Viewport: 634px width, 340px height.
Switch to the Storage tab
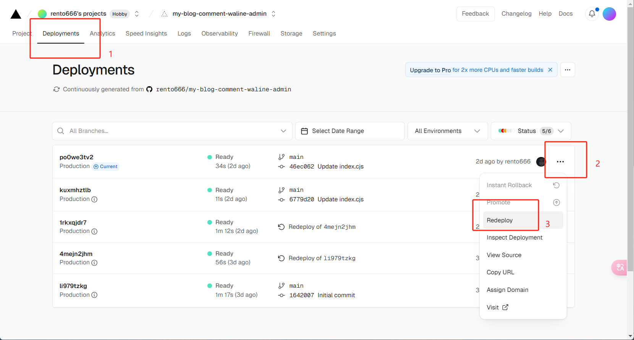coord(291,34)
